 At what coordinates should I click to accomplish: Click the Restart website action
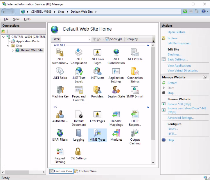[172, 83]
